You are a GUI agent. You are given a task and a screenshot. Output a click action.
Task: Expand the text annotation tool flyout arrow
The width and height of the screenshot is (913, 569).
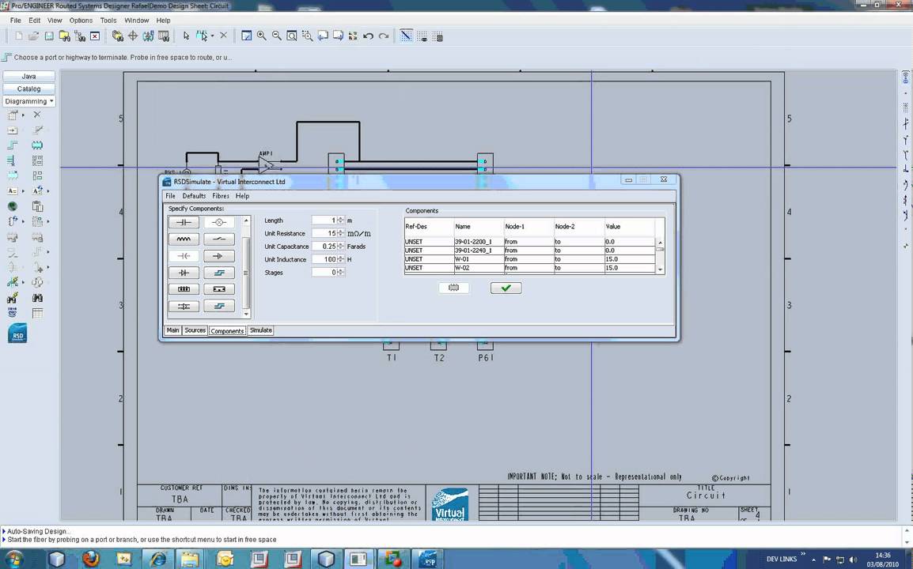tap(23, 190)
